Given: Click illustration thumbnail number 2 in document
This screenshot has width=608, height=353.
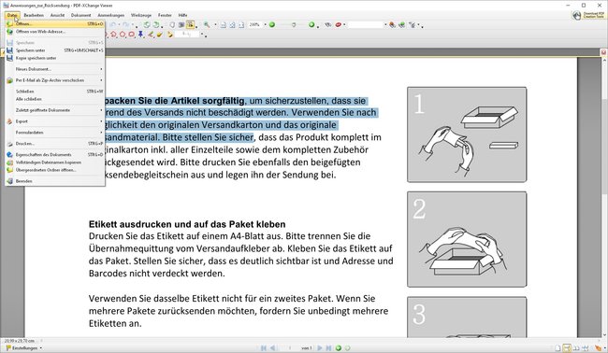Looking at the screenshot, I should point(467,239).
